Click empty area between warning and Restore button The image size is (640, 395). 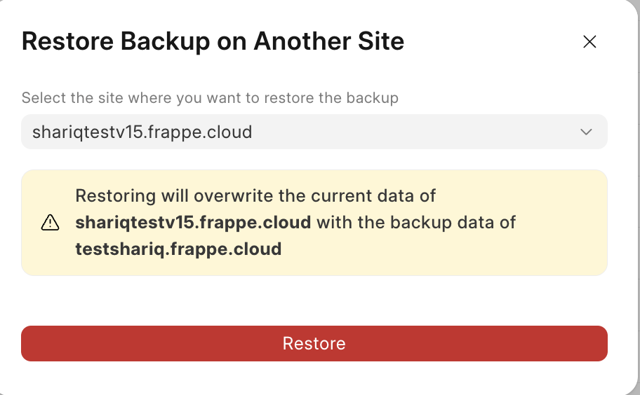pos(314,300)
